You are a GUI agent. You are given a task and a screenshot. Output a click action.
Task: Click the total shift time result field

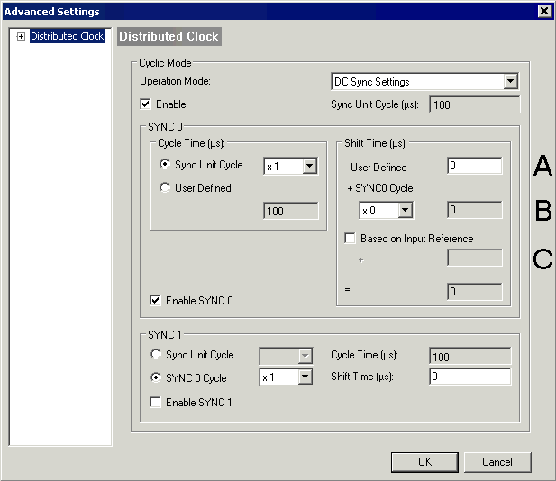pos(474,291)
